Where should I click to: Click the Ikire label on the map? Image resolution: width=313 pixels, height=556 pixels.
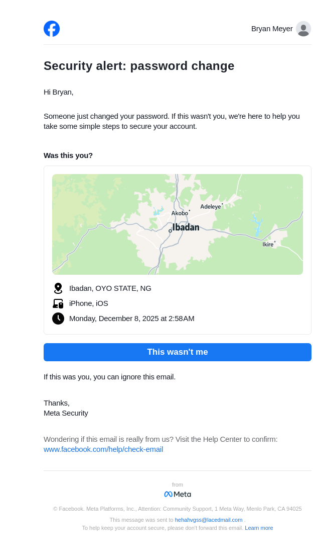(x=268, y=245)
